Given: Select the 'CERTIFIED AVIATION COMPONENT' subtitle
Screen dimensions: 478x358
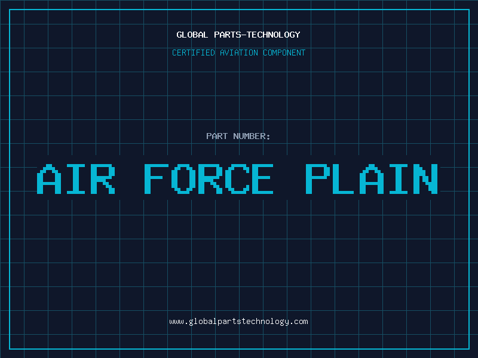Looking at the screenshot, I should [x=238, y=53].
